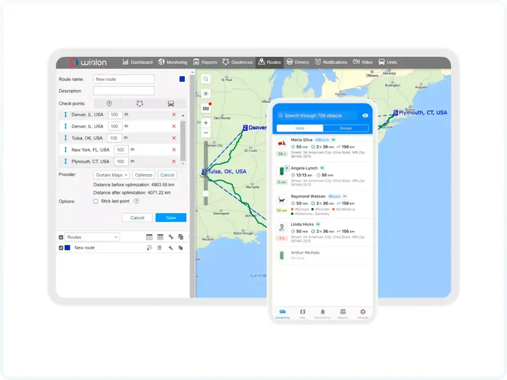
Task: Select the Units tab in mobile app
Action: click(300, 128)
